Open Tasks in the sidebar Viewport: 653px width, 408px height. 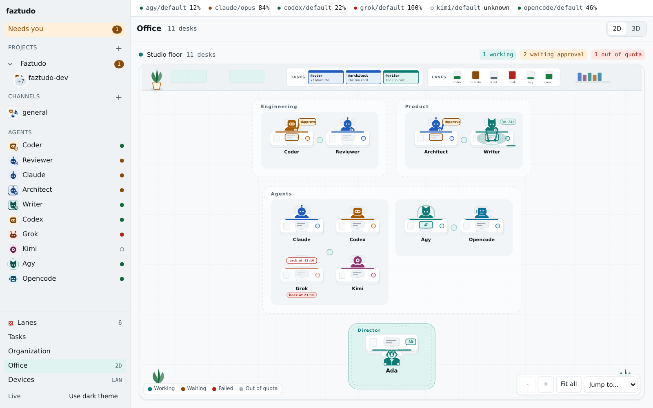click(65, 337)
